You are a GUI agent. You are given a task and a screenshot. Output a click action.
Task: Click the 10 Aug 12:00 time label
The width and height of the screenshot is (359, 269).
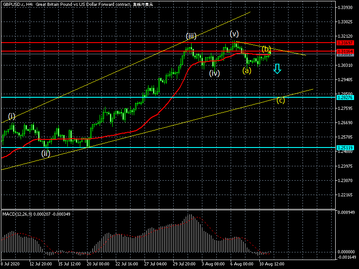point(272,264)
